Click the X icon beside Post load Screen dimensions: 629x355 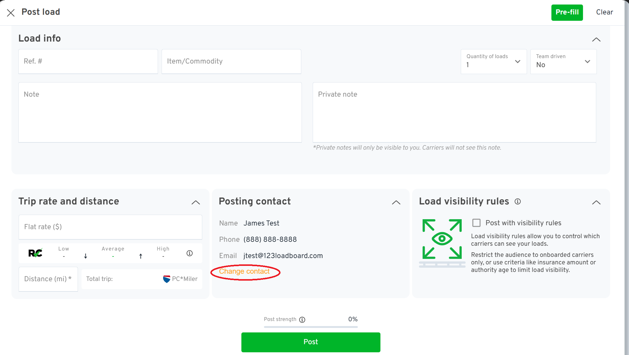(x=11, y=13)
